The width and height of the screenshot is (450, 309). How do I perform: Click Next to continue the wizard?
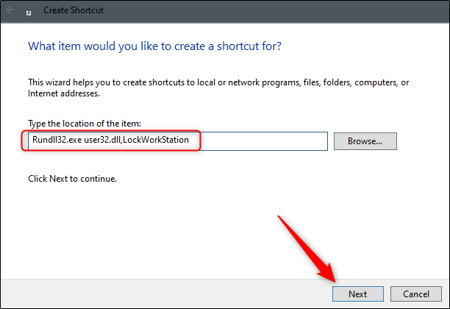[x=358, y=294]
